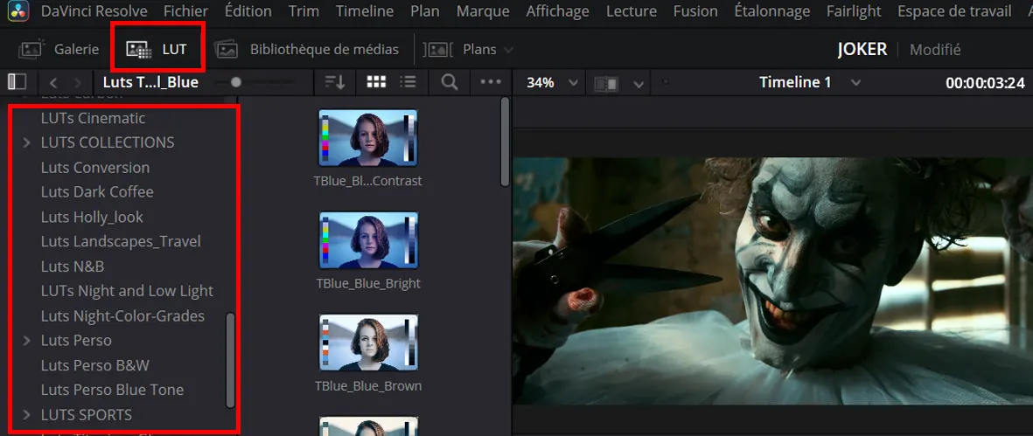
Task: Open the Affichage menu
Action: (557, 11)
